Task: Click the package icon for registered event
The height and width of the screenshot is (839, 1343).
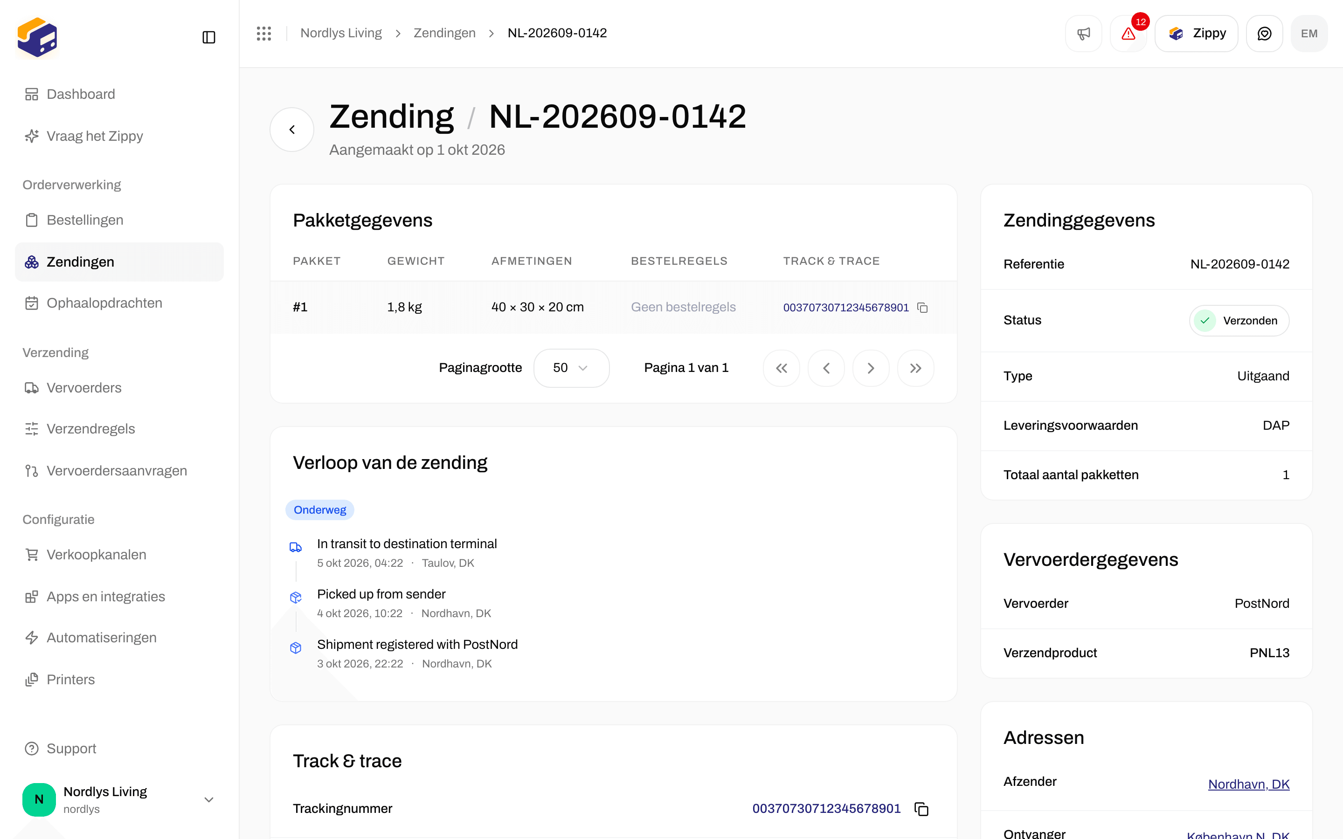Action: (x=296, y=647)
